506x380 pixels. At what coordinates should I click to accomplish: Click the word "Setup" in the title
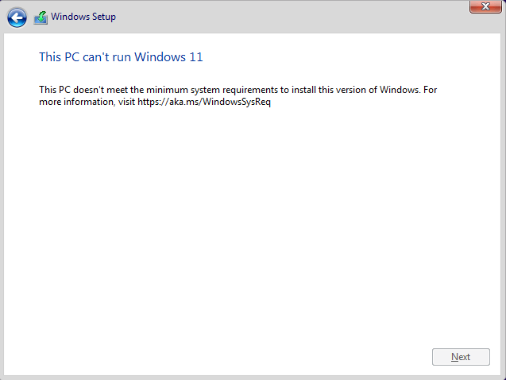(x=104, y=17)
